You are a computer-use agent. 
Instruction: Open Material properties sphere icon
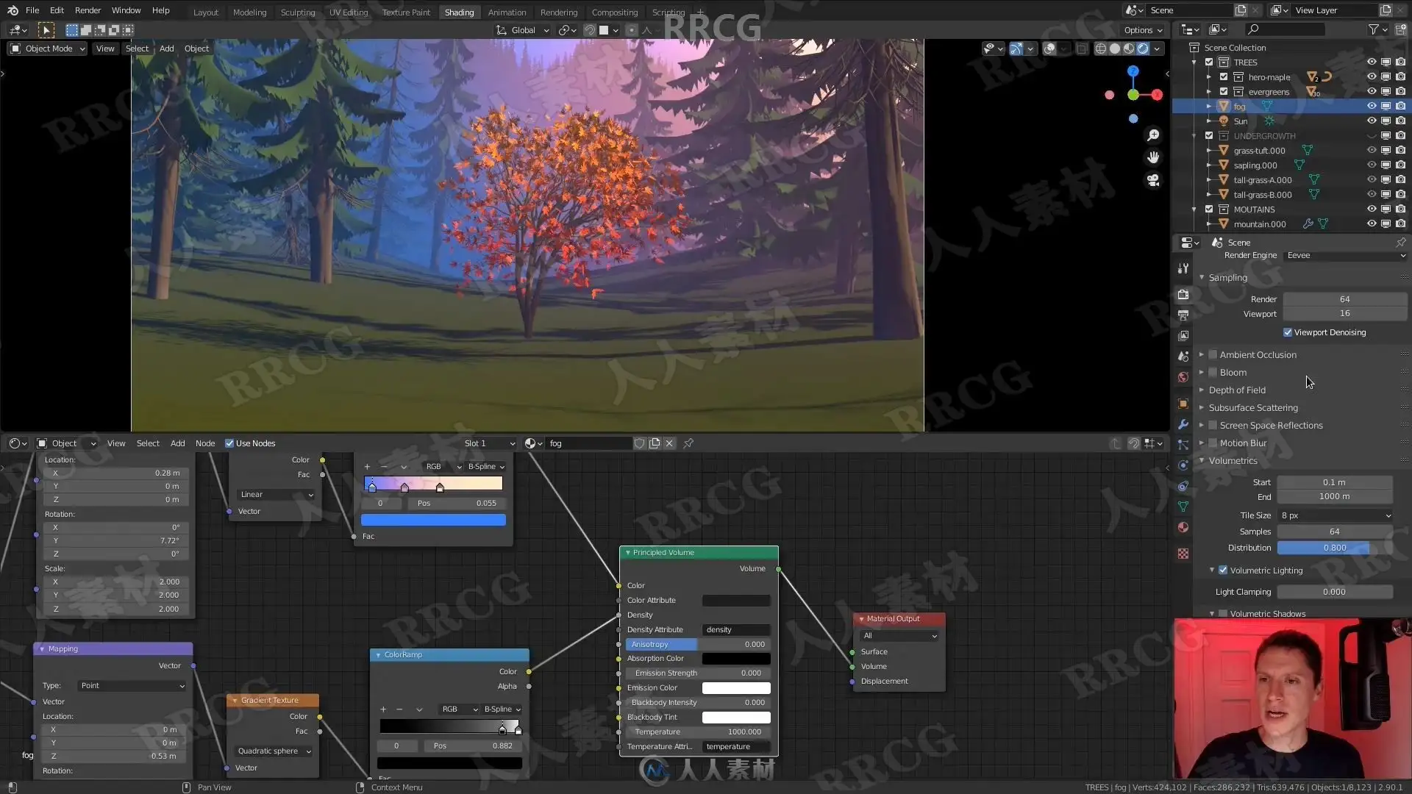1183,527
